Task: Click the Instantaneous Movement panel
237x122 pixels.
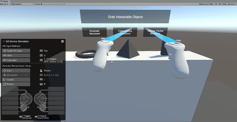Action: [125, 32]
